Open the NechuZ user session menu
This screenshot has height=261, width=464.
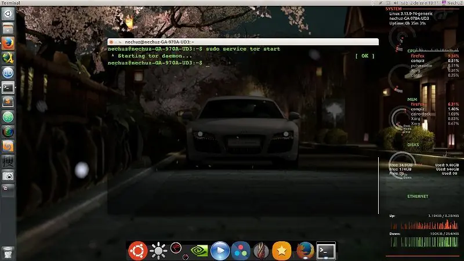click(x=453, y=3)
